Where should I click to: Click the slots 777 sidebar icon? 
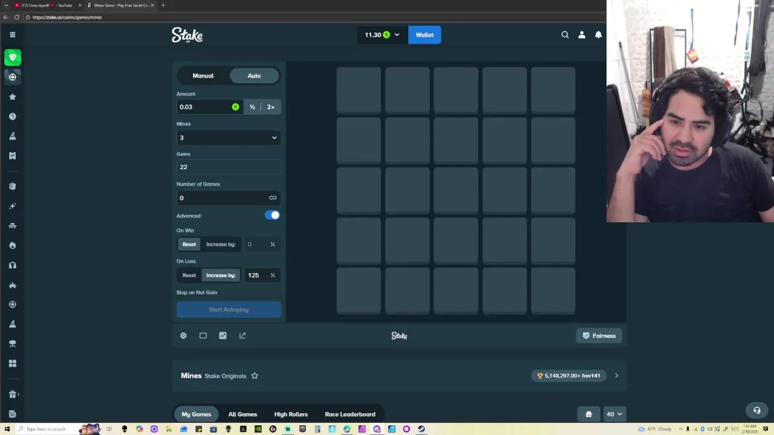(x=12, y=226)
